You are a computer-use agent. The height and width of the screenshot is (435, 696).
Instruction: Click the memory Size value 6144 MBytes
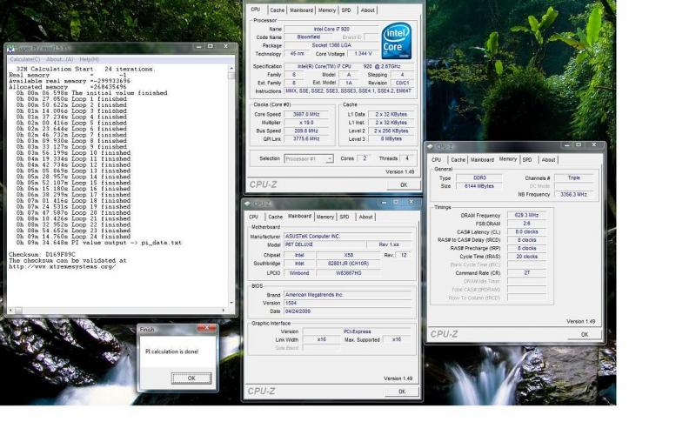pyautogui.click(x=479, y=186)
